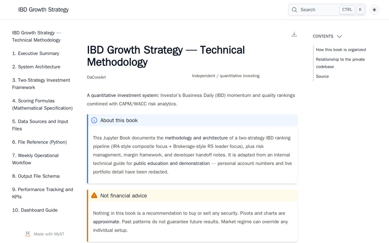Viewport: 389px width, 243px height.
Task: Open the 10. Dashboard Guide page
Action: pyautogui.click(x=35, y=210)
